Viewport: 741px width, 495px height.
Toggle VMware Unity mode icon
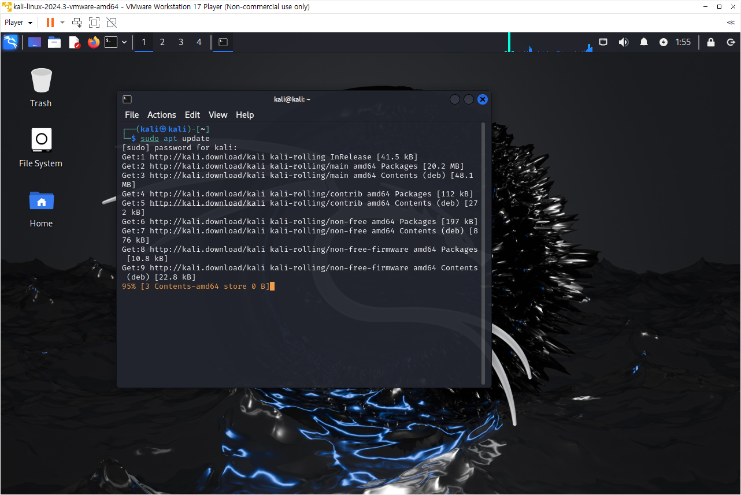[112, 23]
